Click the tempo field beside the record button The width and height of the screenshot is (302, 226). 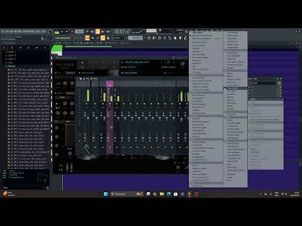(79, 31)
